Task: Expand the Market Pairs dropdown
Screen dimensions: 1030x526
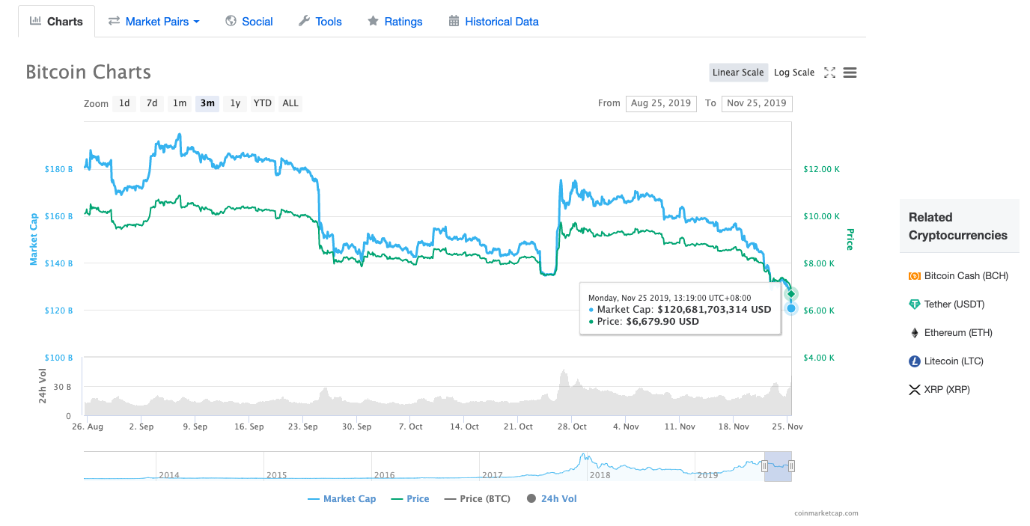Action: coord(154,21)
